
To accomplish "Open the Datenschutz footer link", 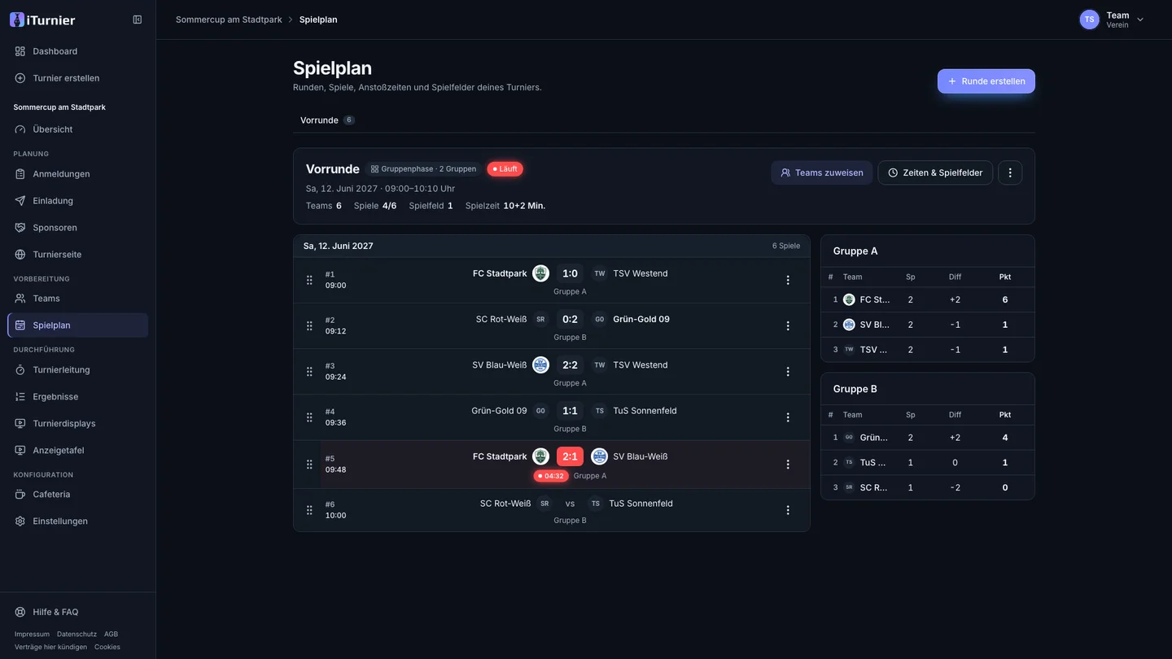I will click(77, 634).
